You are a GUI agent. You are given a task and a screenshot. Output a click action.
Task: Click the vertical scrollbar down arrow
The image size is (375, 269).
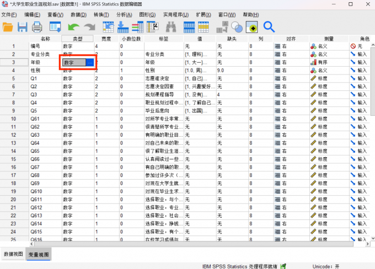pyautogui.click(x=373, y=238)
